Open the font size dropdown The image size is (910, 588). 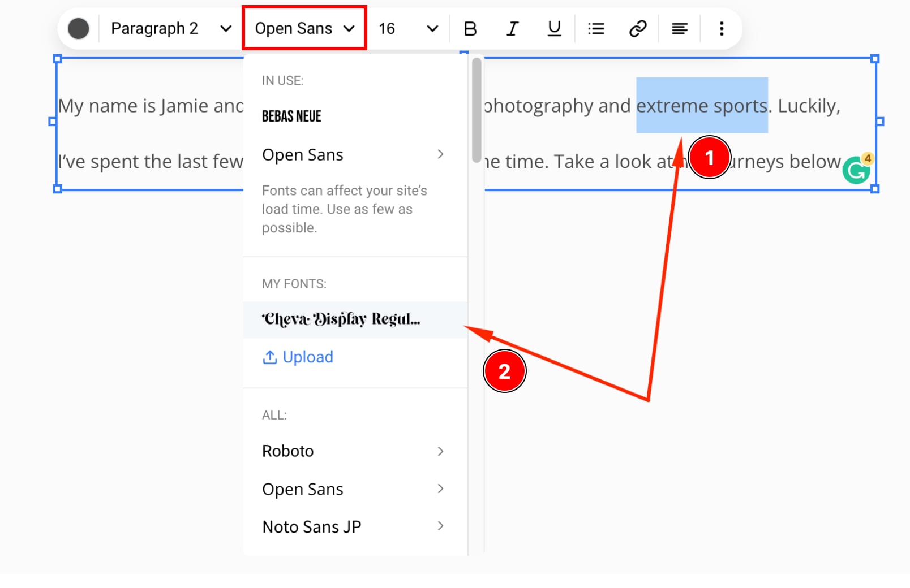(407, 28)
